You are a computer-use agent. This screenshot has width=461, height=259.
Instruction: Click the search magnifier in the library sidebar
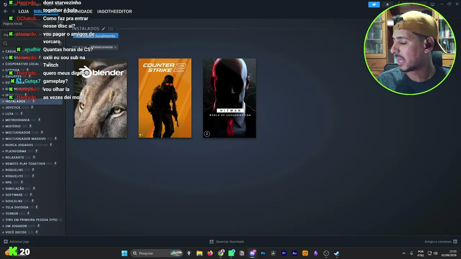click(5, 44)
